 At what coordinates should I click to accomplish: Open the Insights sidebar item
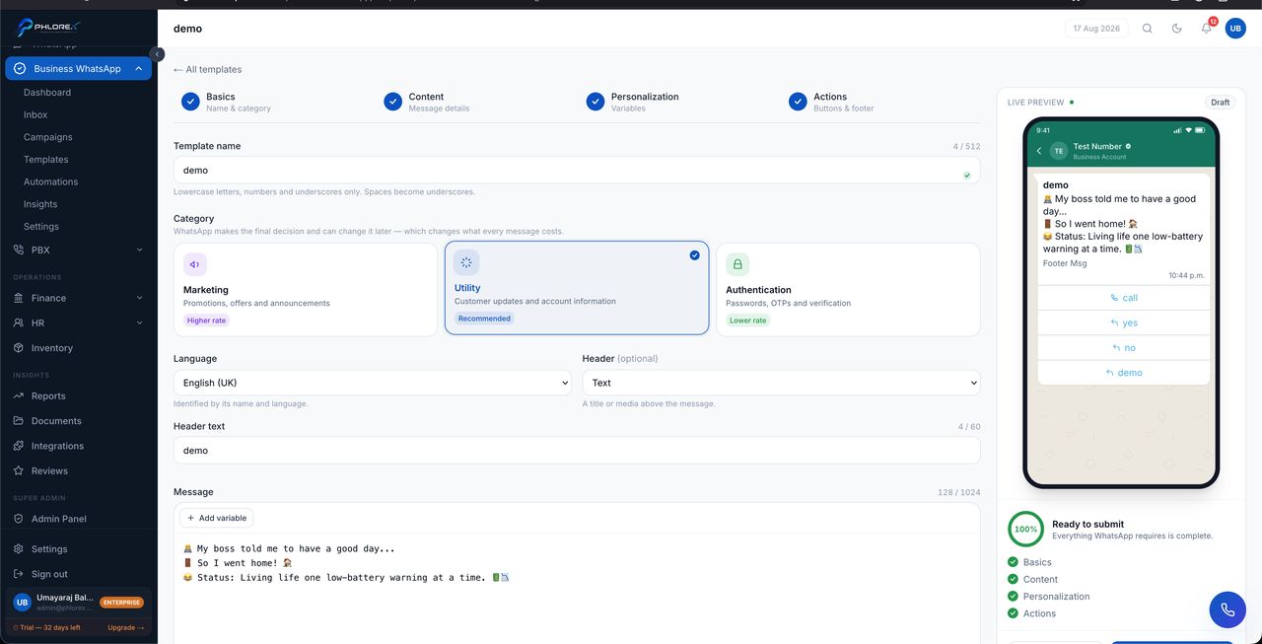(40, 204)
